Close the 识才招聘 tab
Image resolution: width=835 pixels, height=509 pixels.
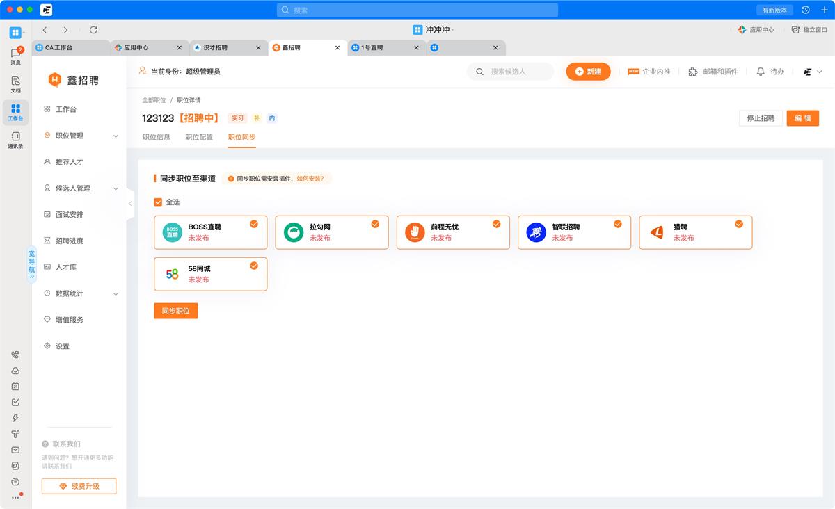coord(258,47)
